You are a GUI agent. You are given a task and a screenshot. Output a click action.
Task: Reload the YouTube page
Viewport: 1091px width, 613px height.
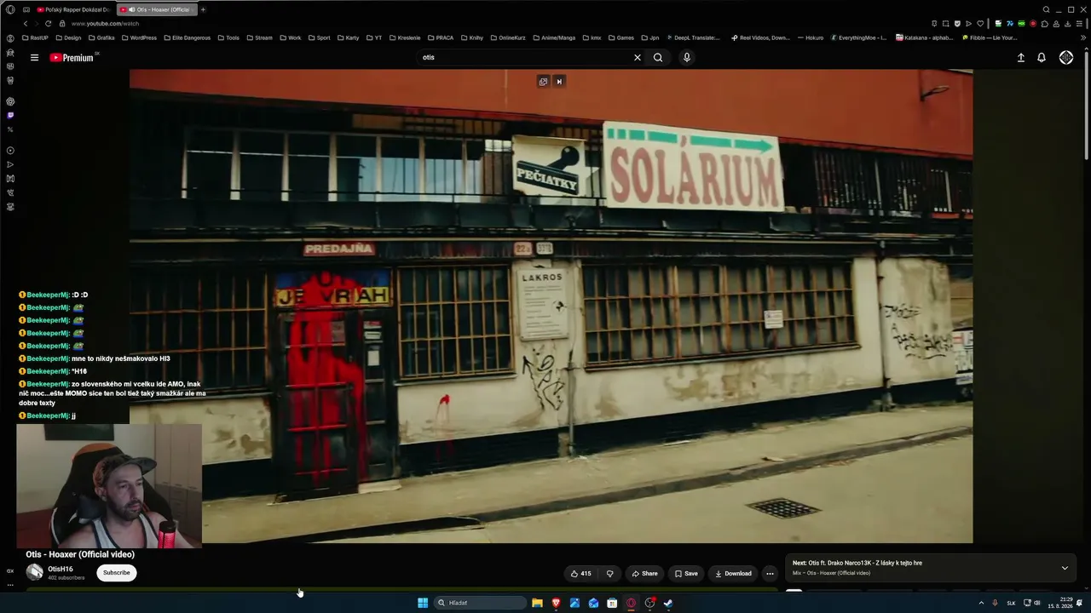point(48,24)
